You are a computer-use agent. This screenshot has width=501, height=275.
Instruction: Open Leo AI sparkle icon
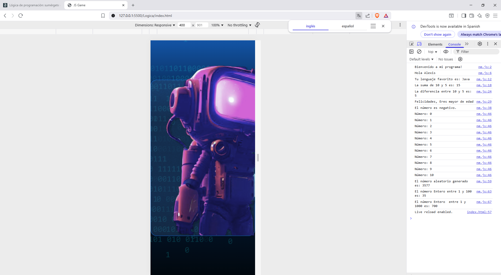pos(480,16)
